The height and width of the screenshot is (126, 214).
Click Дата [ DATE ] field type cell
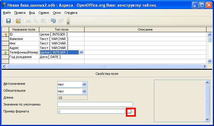62,57
